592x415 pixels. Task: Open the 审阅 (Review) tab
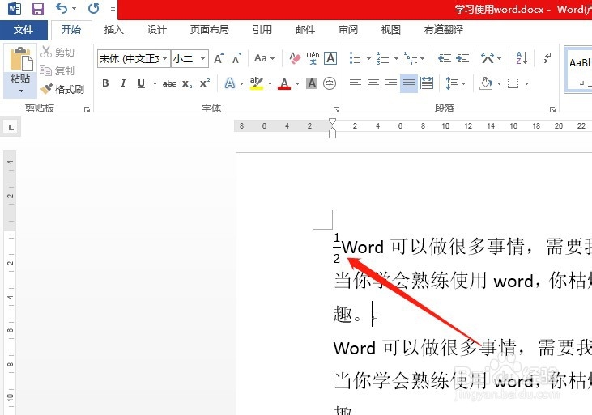click(348, 30)
